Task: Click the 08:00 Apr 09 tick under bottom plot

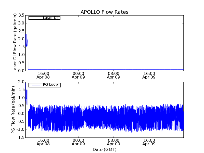Action: (113, 142)
